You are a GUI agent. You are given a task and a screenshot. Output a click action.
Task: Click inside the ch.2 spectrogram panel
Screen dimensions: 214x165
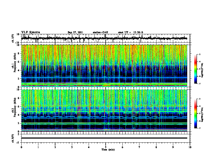(104, 111)
